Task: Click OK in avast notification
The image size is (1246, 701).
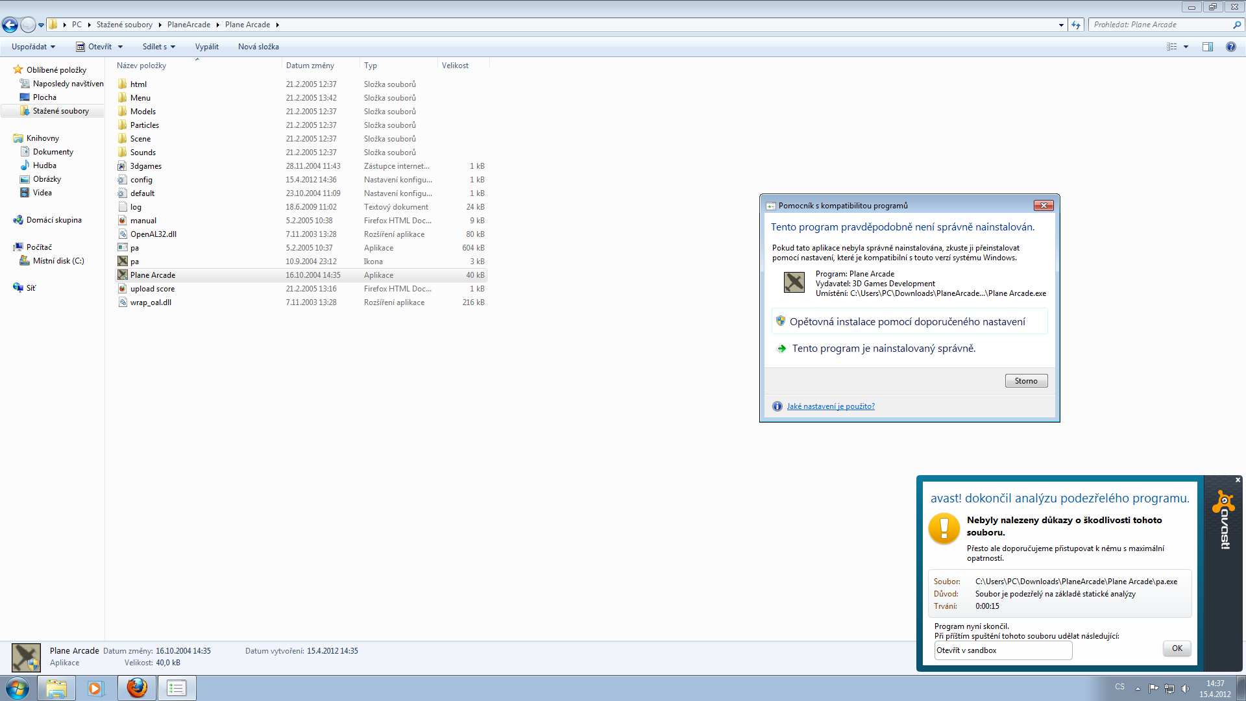Action: [1177, 648]
